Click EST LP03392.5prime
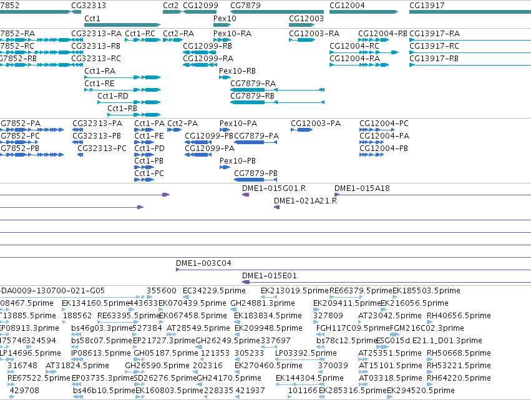This screenshot has height=400, width=531. coord(300,359)
